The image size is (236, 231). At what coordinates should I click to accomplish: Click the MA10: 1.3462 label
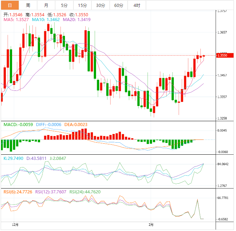click(x=46, y=20)
